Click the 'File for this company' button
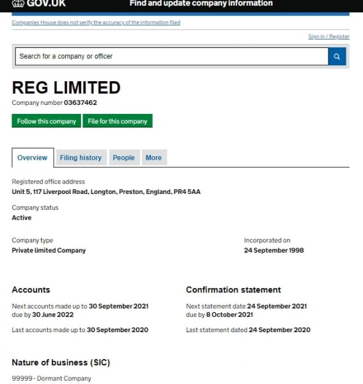Screen dimensions: 363x384 pyautogui.click(x=118, y=121)
